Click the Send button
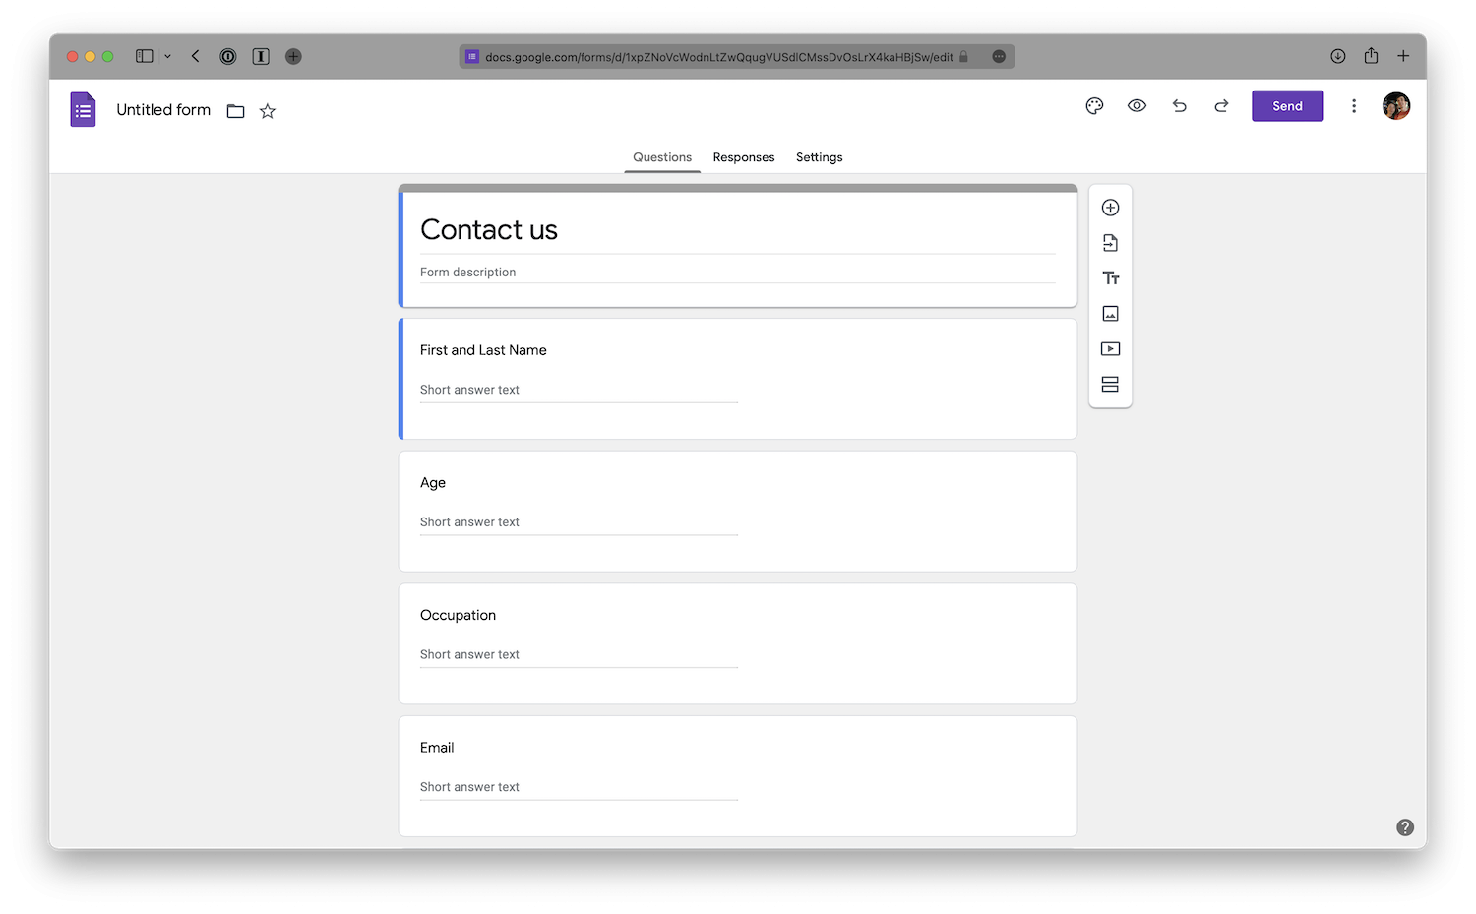Viewport: 1476px width, 914px height. pos(1287,106)
